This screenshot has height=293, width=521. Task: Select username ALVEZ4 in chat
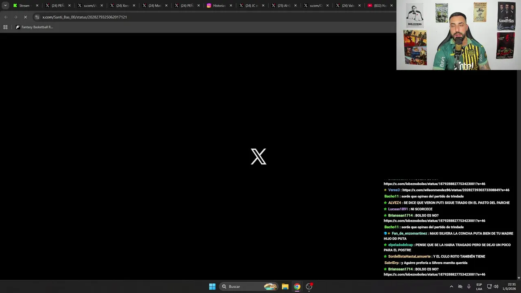[394, 203]
